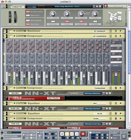
Task: Click the Kit Compressor gain meter icon
Action: click(x=116, y=36)
